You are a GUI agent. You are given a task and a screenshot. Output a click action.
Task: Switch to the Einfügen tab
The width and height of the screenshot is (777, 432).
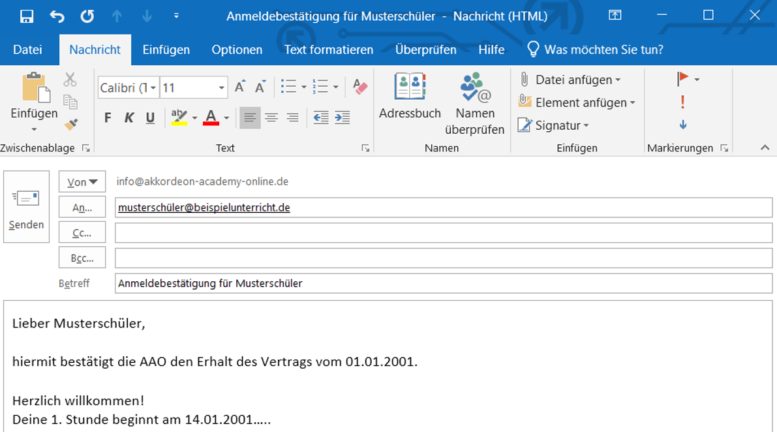166,50
